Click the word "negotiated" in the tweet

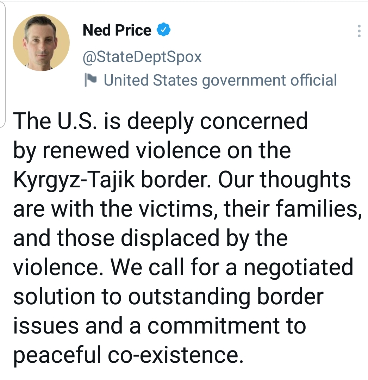click(298, 268)
